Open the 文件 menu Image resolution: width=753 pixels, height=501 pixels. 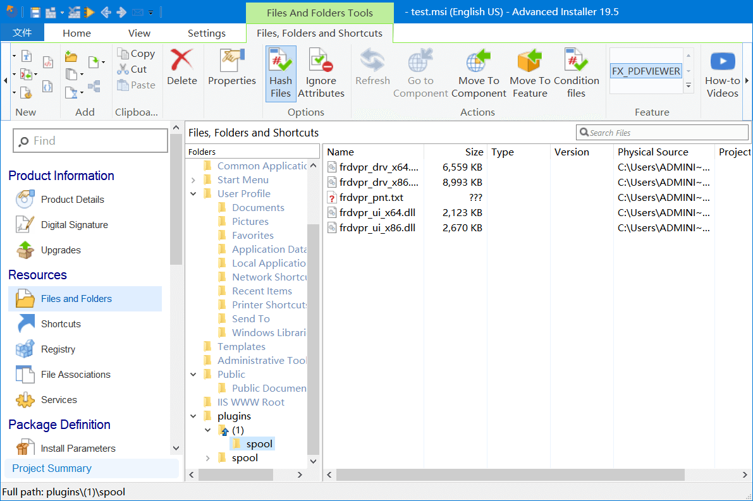[22, 33]
